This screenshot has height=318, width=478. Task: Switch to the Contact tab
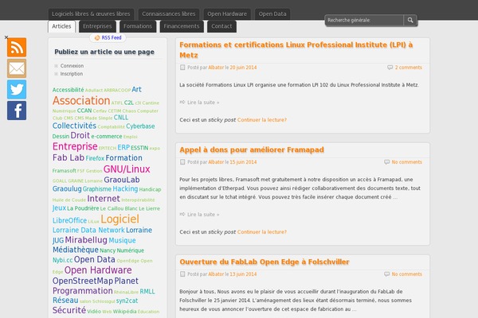(x=221, y=26)
